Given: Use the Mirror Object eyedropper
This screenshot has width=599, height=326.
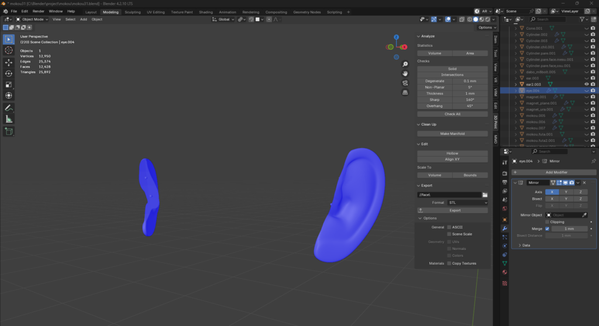Looking at the screenshot, I should (583, 215).
